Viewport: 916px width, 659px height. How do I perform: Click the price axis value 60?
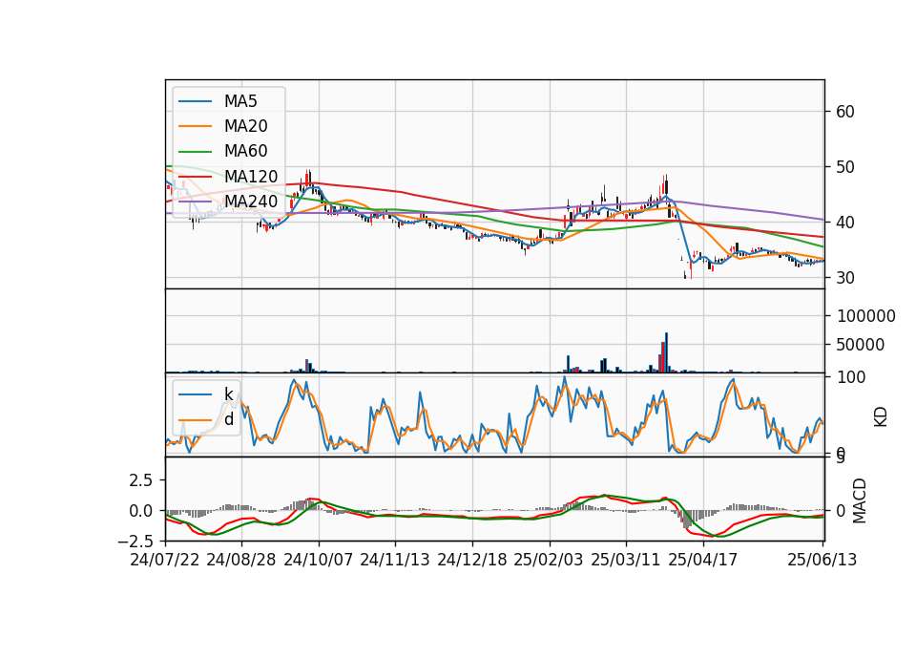click(845, 112)
